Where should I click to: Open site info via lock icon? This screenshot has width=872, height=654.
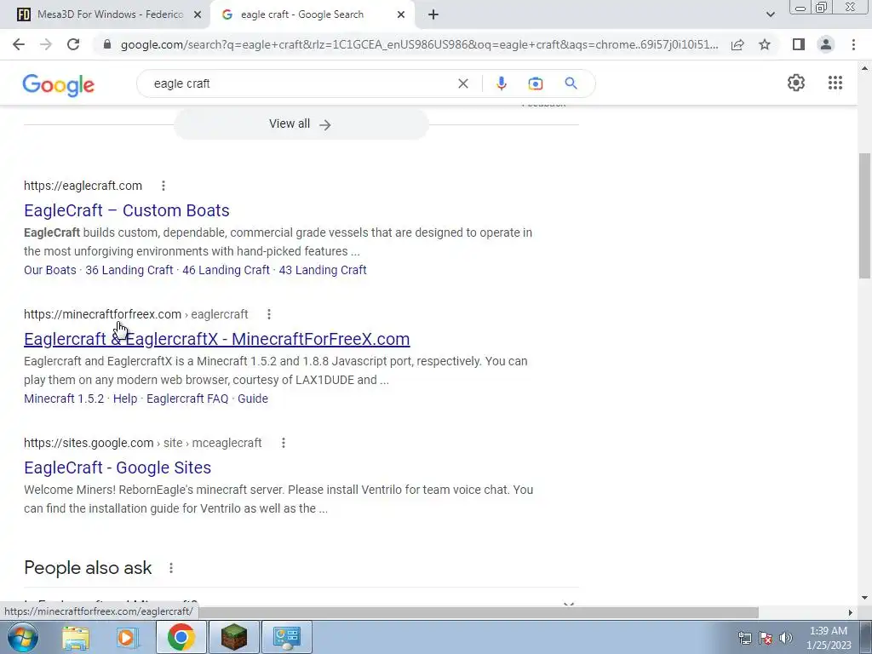[107, 44]
